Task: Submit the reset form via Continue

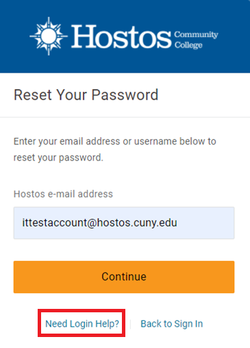Action: [x=124, y=277]
